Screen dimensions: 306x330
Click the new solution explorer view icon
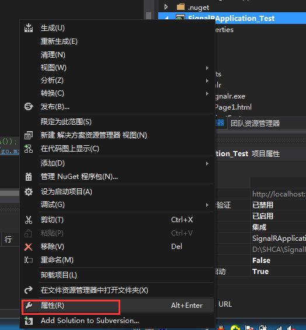[29, 135]
